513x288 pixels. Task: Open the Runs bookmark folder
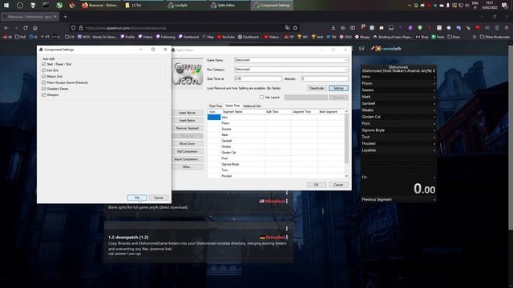[x=454, y=37]
